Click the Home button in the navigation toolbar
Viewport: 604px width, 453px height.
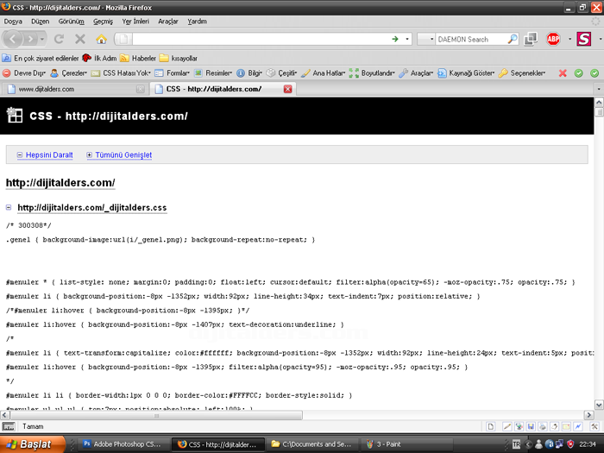coord(101,39)
